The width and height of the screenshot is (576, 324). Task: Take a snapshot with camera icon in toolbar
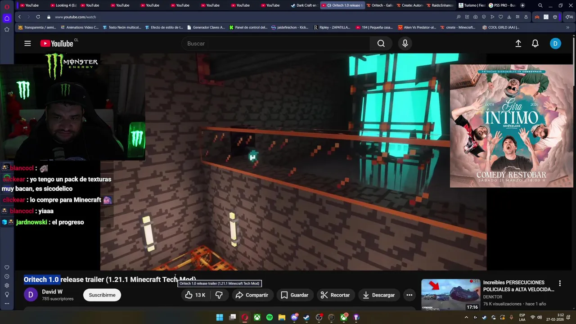point(475,17)
